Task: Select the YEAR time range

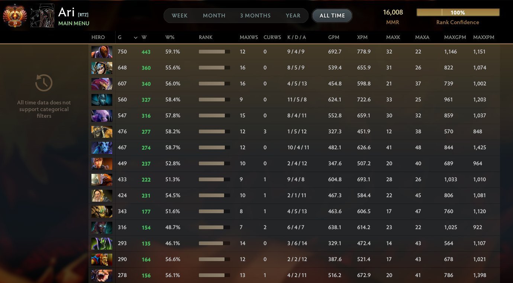Action: click(293, 16)
